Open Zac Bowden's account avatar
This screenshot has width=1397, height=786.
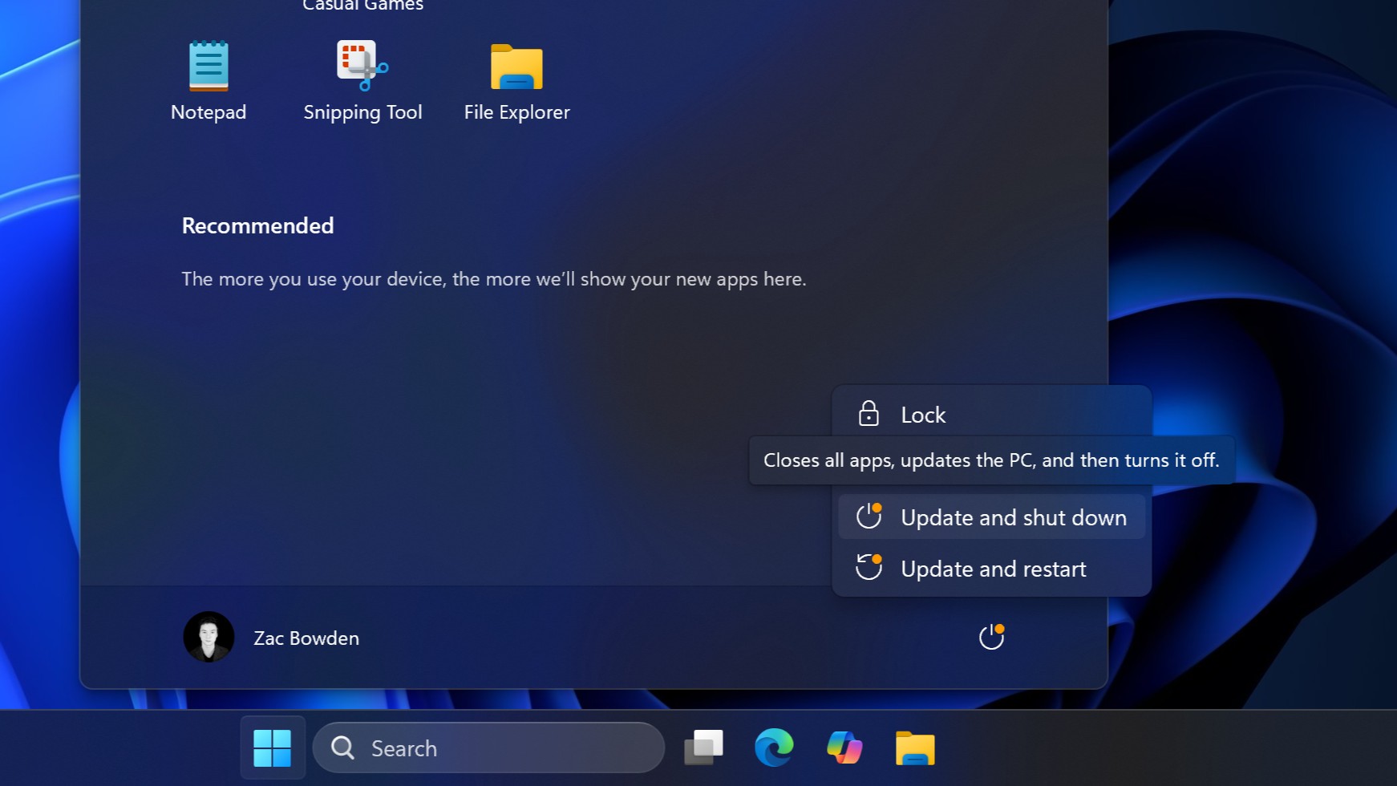tap(209, 638)
